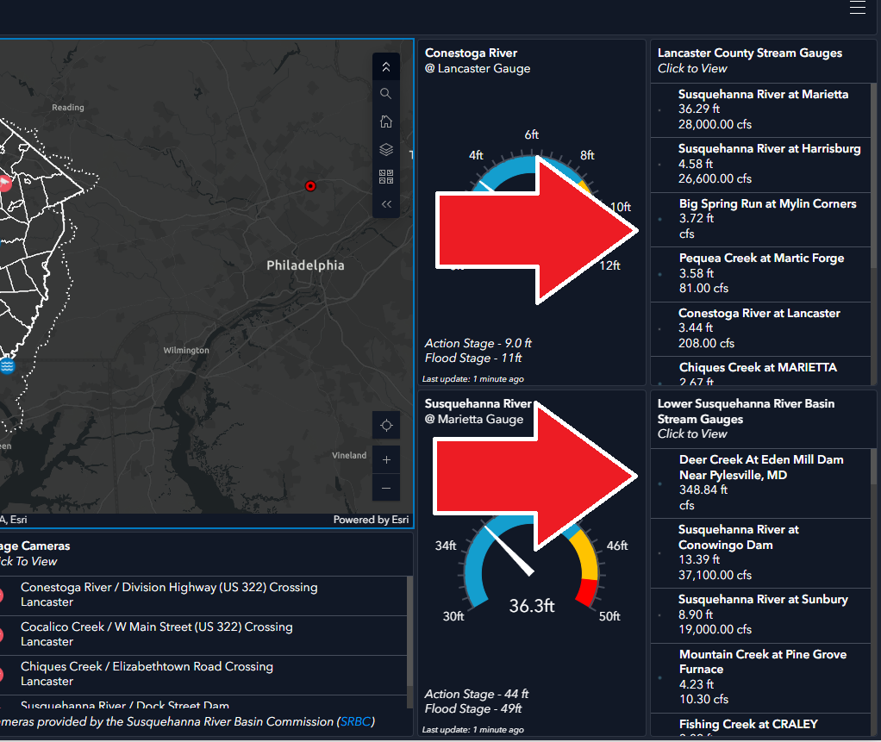Open the map layers panel
The image size is (881, 742).
(385, 149)
